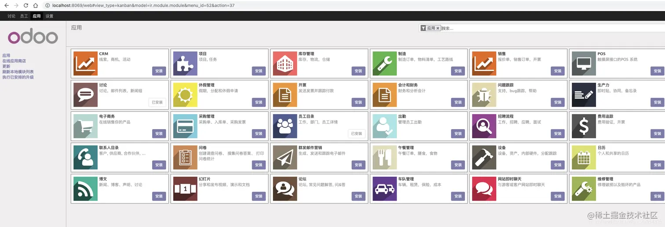This screenshot has width=665, height=227.
Task: Click 已安装 on 员工目录 card
Action: coord(356,133)
